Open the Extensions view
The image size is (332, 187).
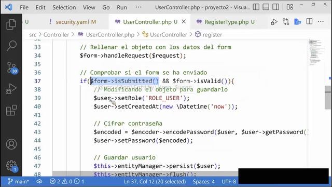pos(11,110)
